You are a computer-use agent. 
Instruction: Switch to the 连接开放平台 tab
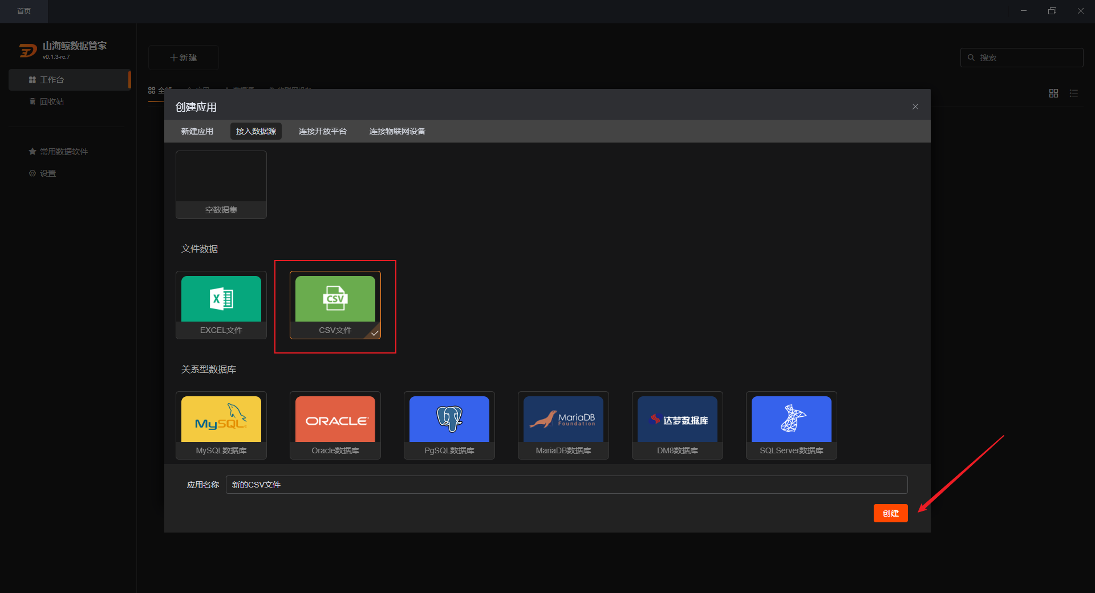click(x=323, y=131)
